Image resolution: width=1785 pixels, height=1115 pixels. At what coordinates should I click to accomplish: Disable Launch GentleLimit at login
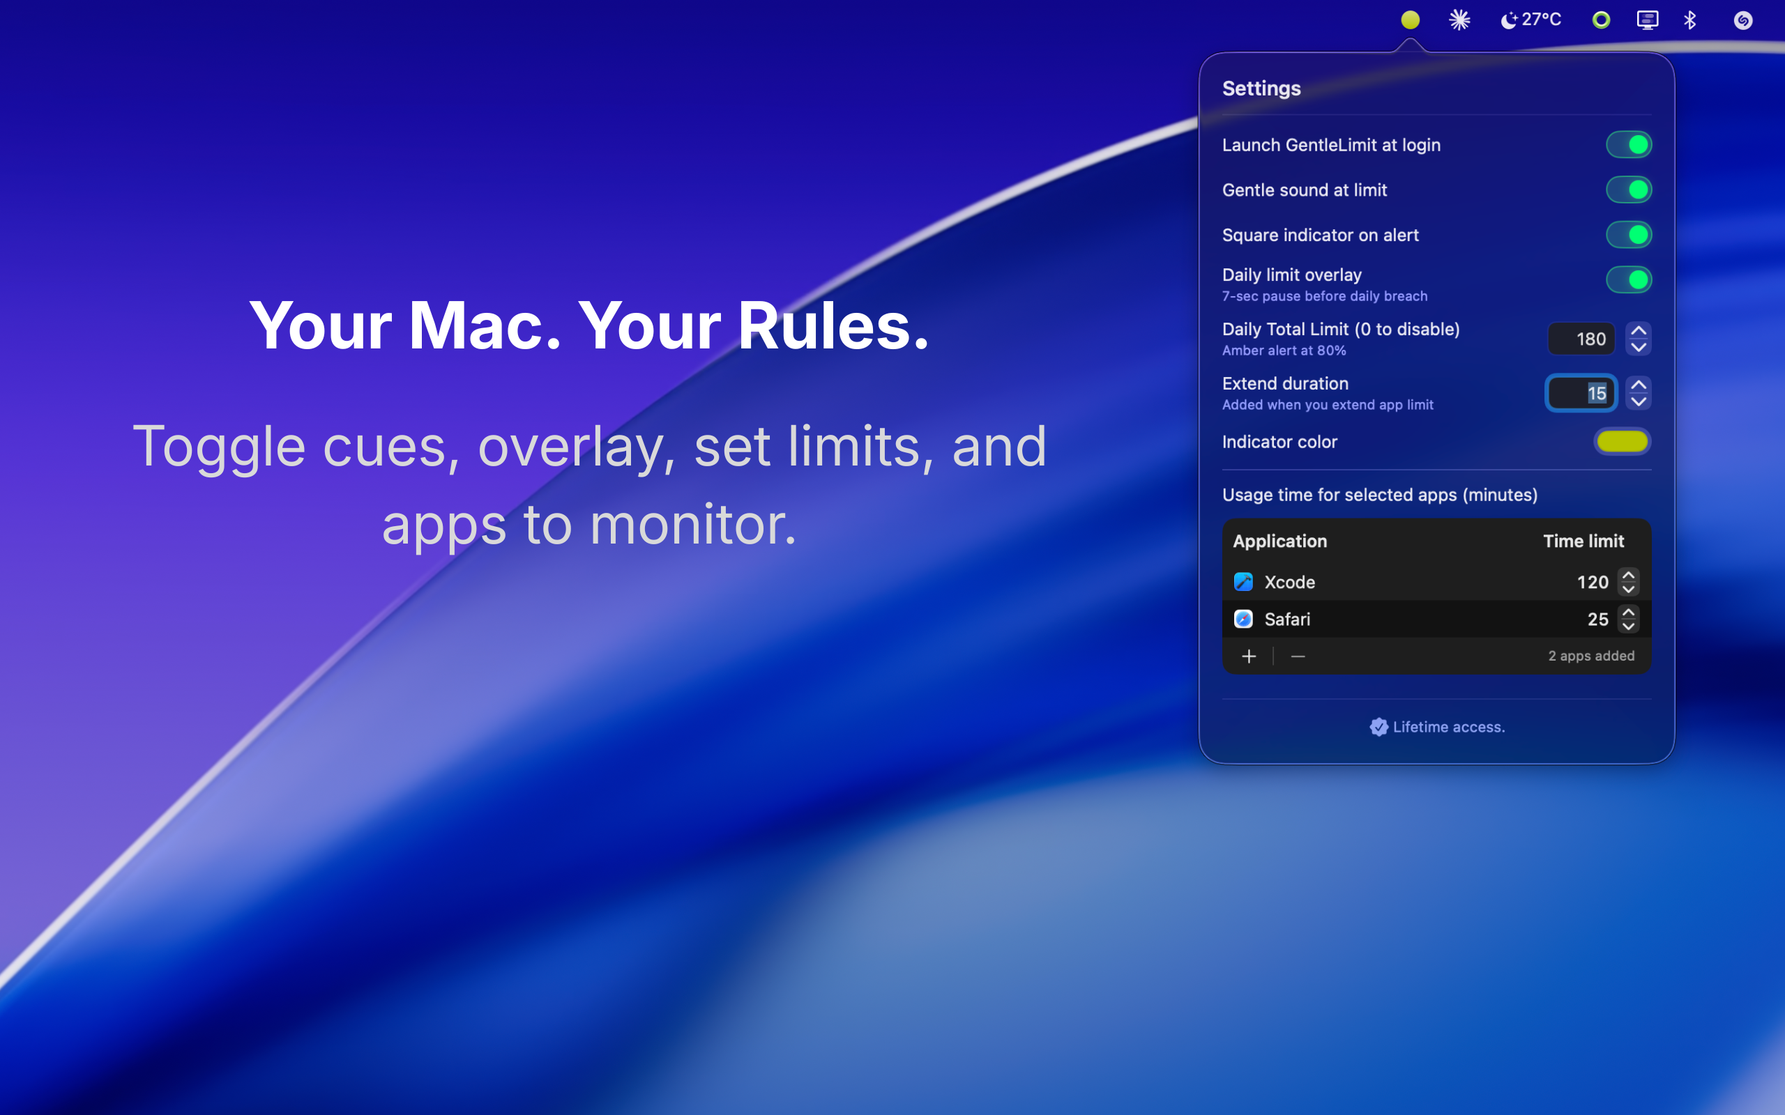(1628, 144)
